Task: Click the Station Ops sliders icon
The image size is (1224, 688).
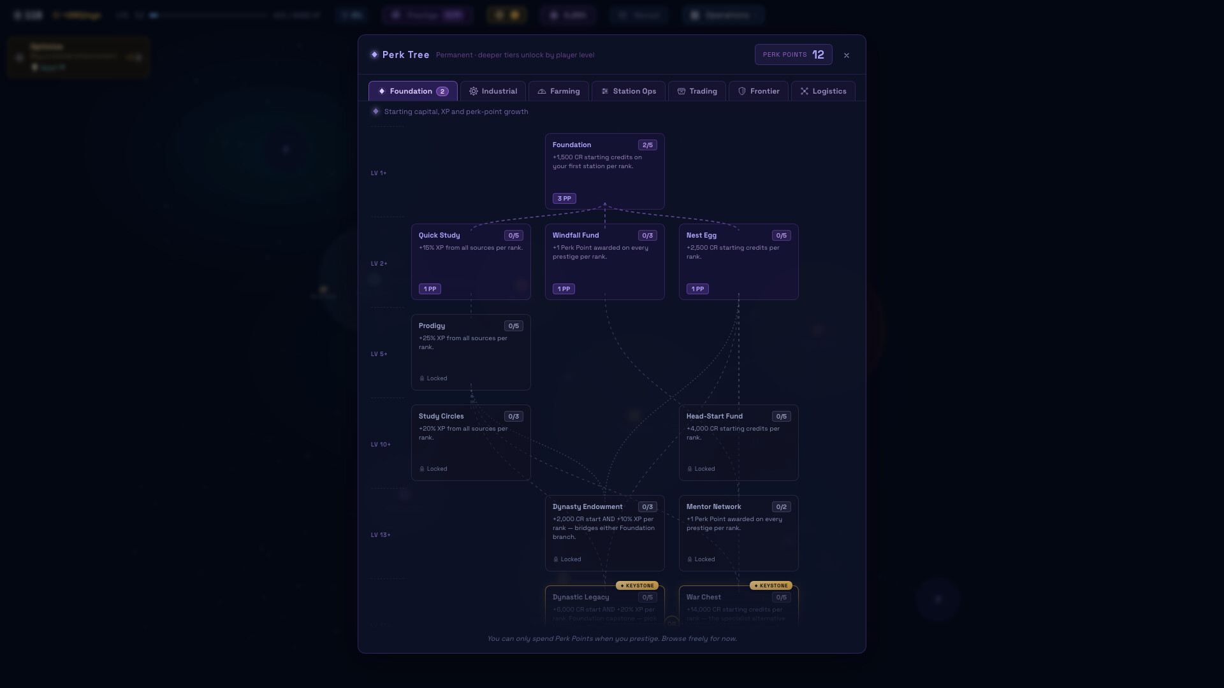Action: pyautogui.click(x=605, y=91)
